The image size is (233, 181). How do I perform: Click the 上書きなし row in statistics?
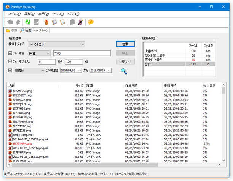[179, 51]
